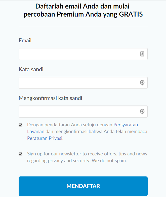Click the Mengkonfirmasi kata sandi label
The image size is (166, 198).
pos(51,98)
